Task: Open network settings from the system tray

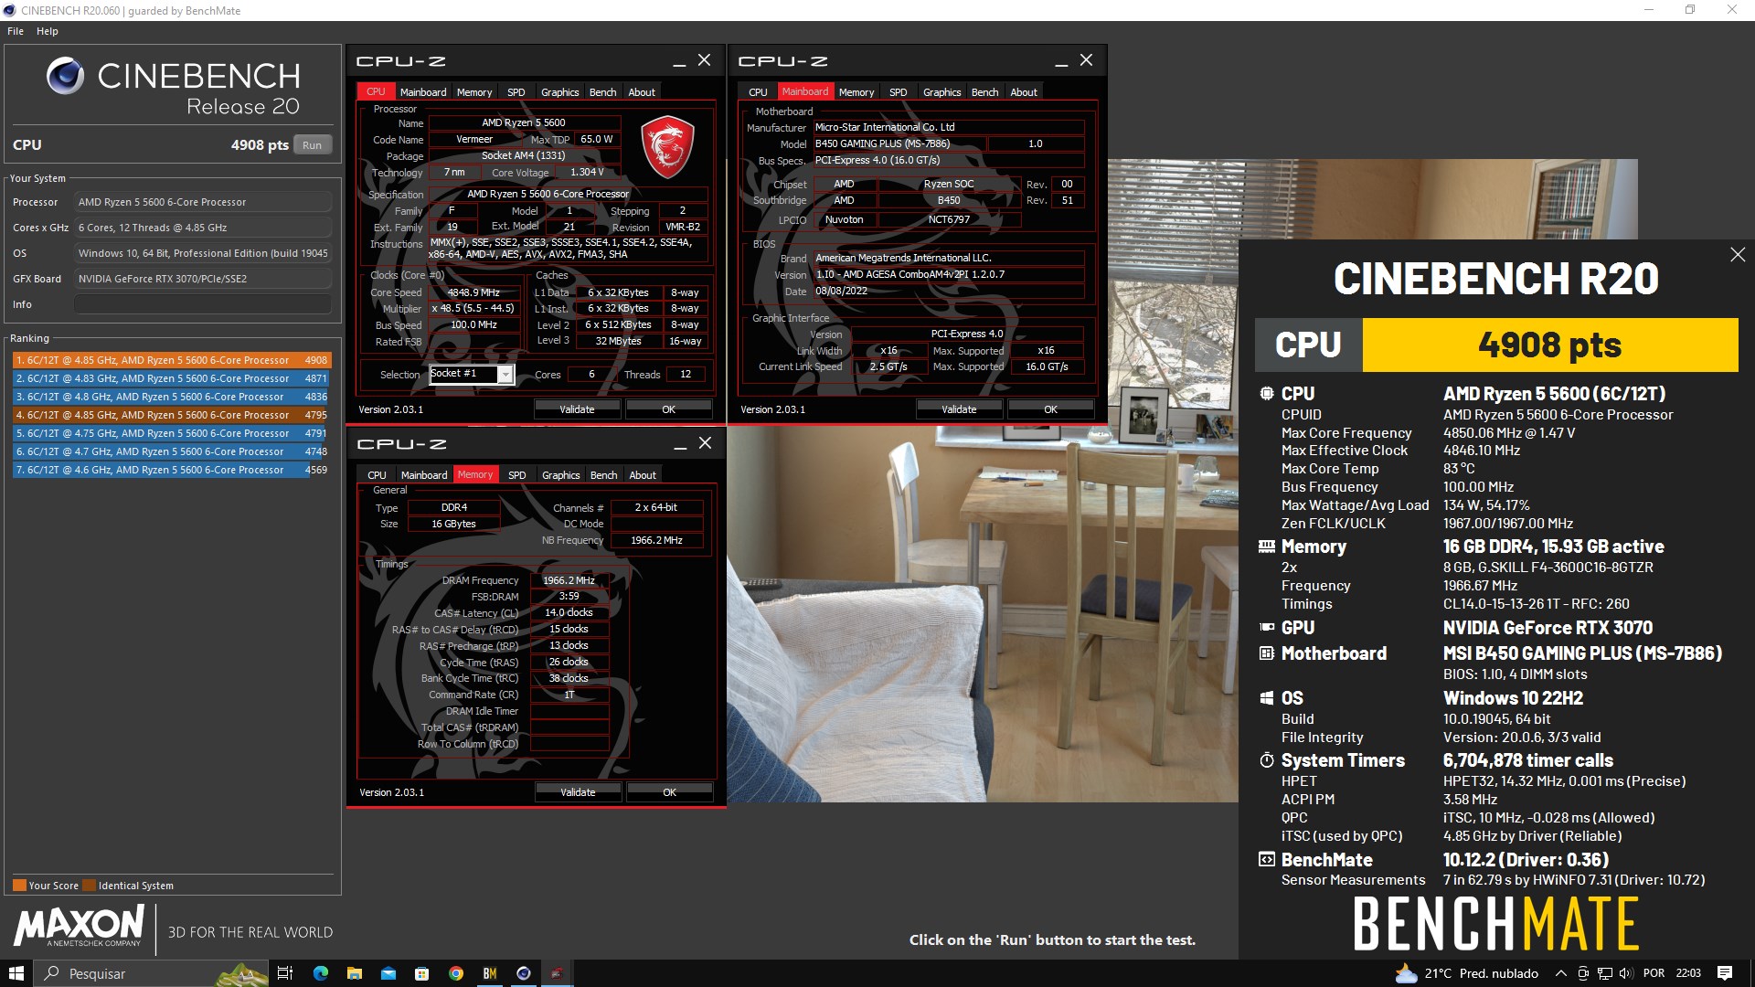Action: pos(1605,973)
